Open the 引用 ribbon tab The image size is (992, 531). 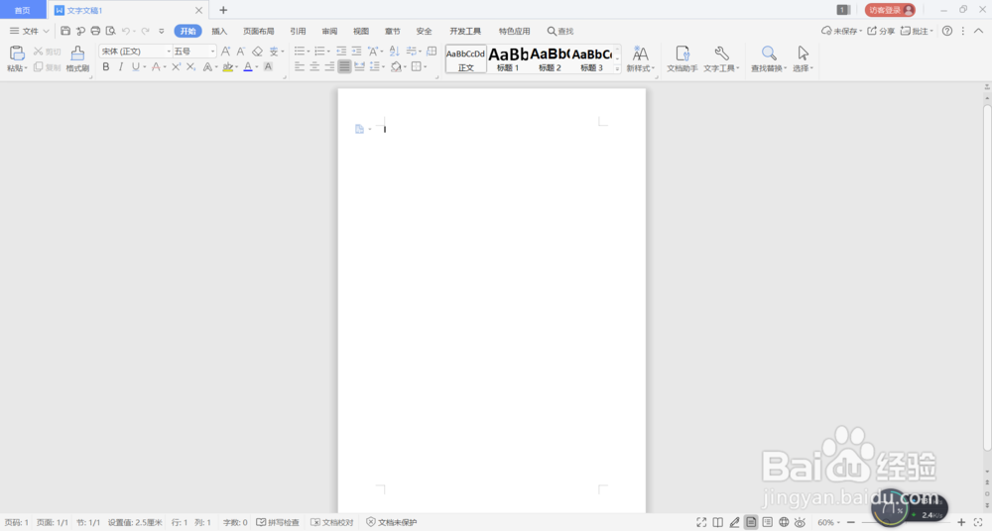tap(298, 31)
